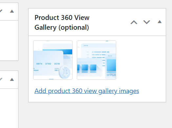Image resolution: width=172 pixels, height=128 pixels.
Task: Click the lower left panel header bar
Action: point(9,80)
